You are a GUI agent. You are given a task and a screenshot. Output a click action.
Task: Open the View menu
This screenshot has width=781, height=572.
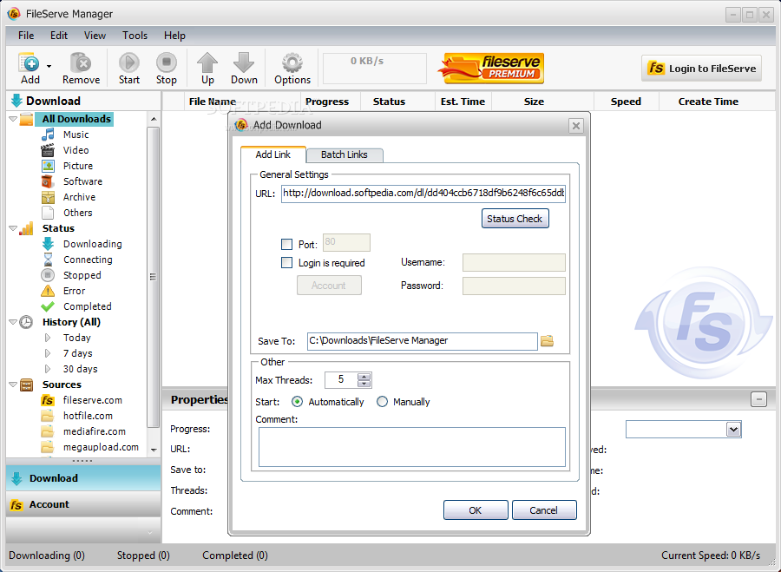click(x=95, y=36)
